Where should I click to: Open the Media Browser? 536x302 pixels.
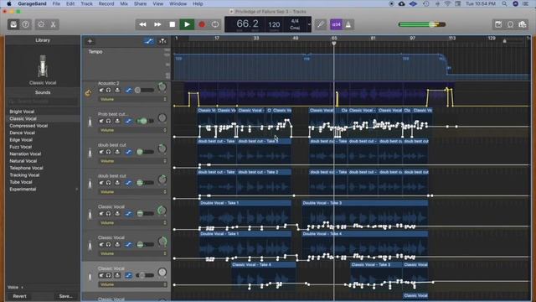tap(523, 24)
